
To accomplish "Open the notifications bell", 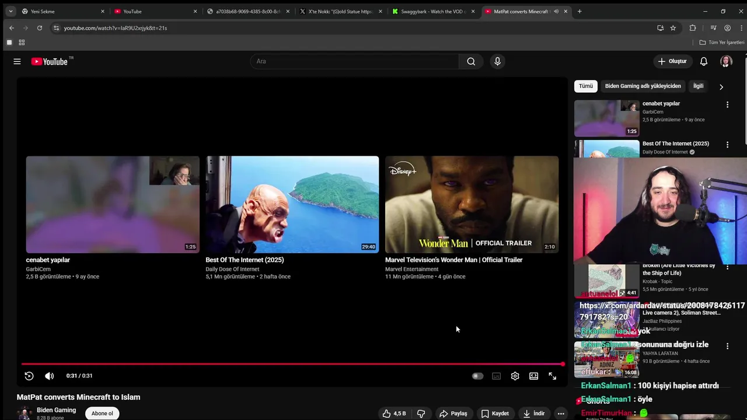I will click(704, 61).
